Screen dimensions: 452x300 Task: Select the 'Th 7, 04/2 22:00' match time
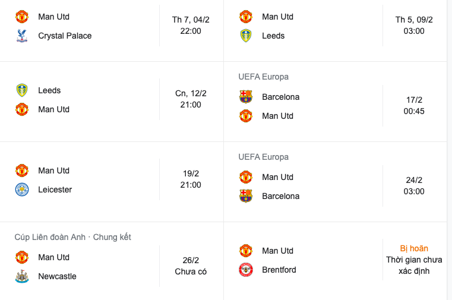[x=191, y=26]
